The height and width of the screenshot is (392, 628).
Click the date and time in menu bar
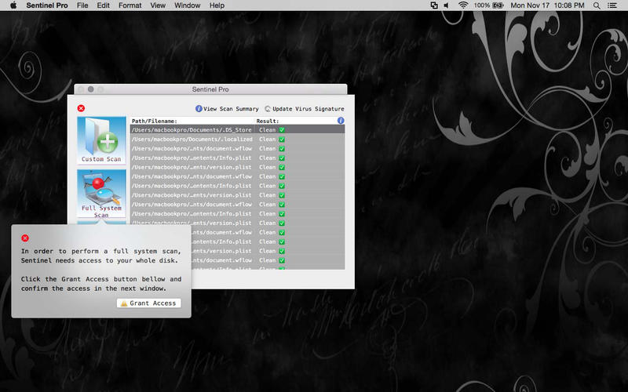(x=547, y=5)
